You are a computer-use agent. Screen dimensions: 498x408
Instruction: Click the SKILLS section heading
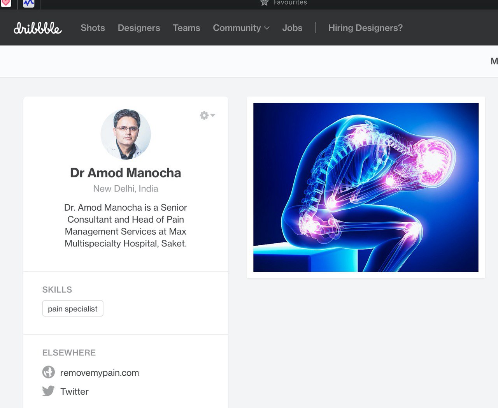click(57, 290)
